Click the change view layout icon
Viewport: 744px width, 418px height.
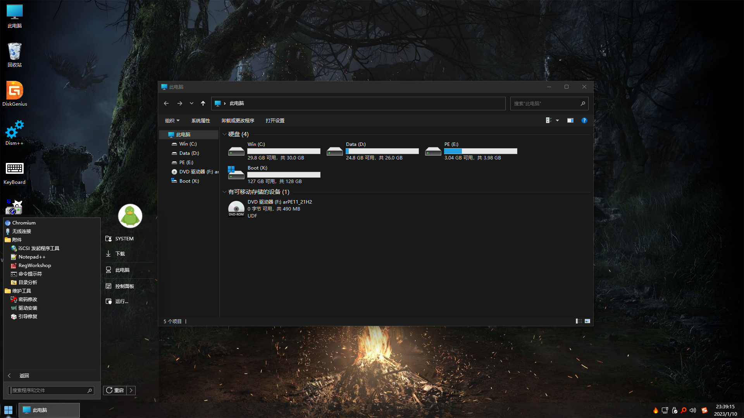click(549, 120)
